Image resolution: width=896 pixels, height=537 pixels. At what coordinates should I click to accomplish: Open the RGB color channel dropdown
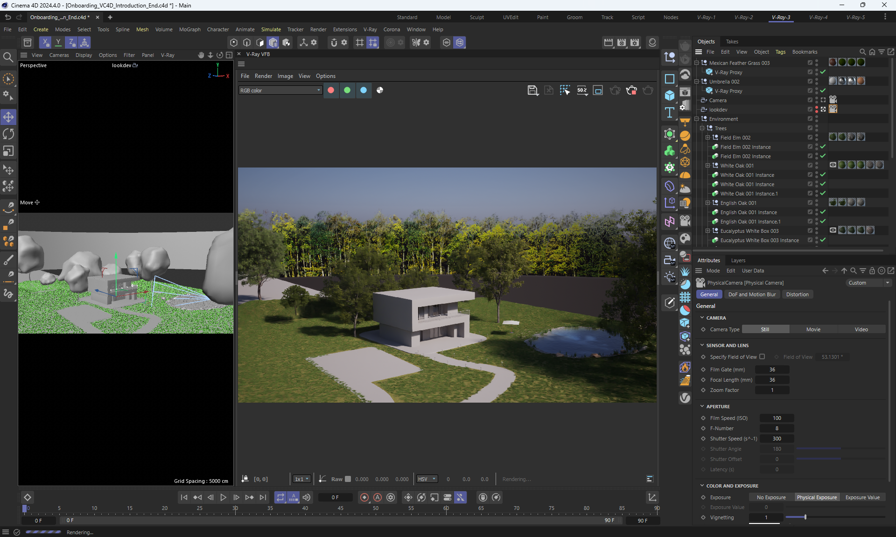280,91
